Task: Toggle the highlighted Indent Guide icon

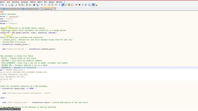Action: coord(63,5)
